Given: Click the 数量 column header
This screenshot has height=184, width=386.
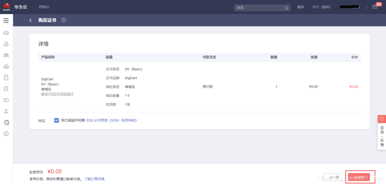Looking at the screenshot, I should pos(274,57).
